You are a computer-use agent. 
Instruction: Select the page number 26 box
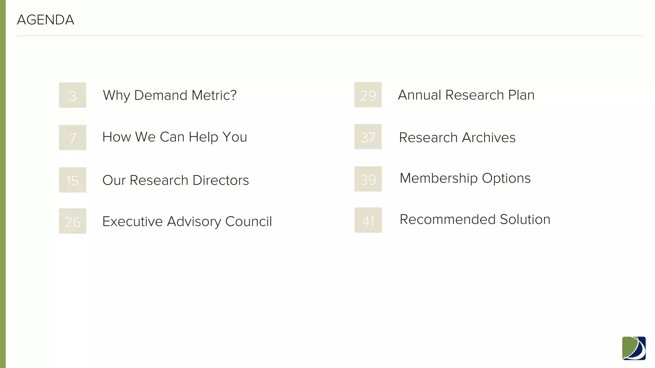pos(73,221)
